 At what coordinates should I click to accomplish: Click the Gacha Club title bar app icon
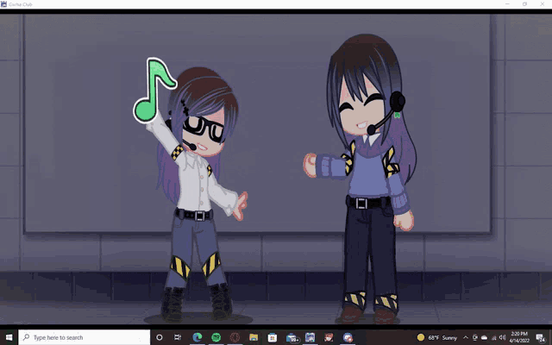(x=3, y=3)
